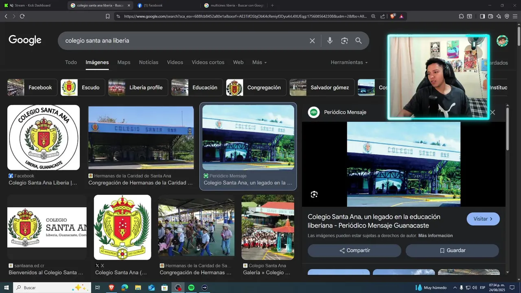Start voice search with the microphone icon
This screenshot has height=293, width=521.
(x=330, y=41)
